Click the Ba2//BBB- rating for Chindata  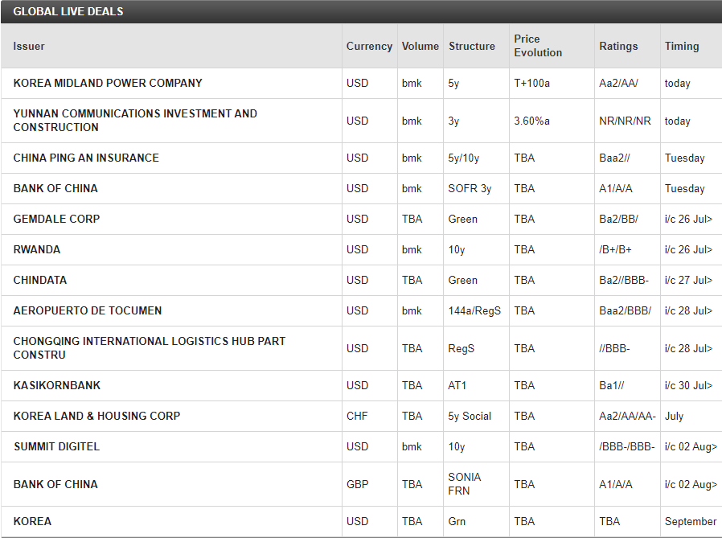coord(623,280)
